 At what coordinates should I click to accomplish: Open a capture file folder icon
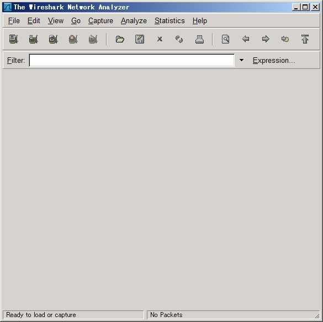pos(120,39)
